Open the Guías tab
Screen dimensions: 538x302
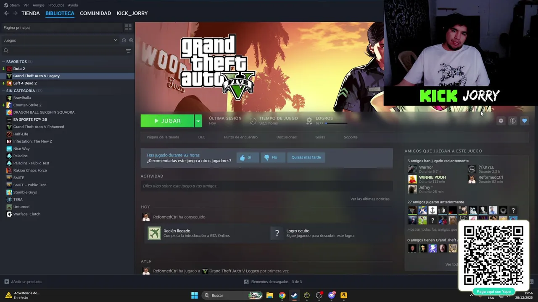[320, 137]
